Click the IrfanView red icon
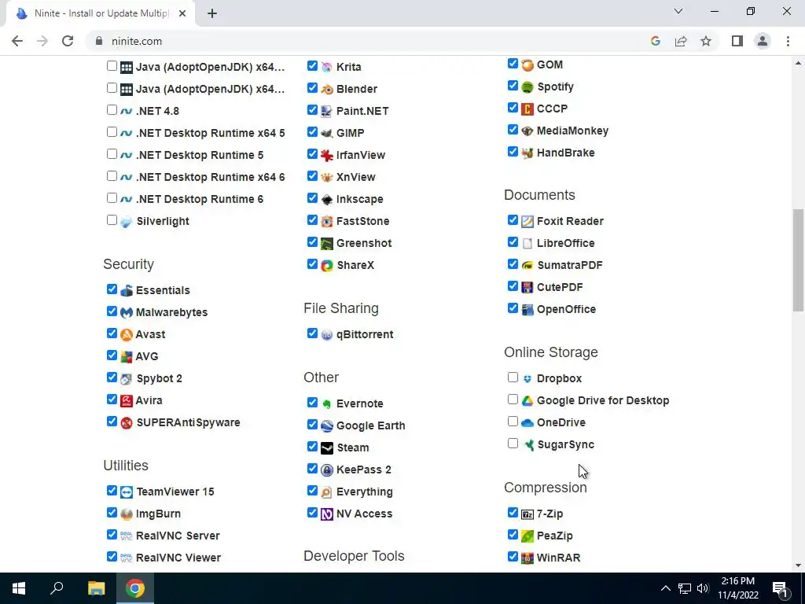This screenshot has width=805, height=604. 326,155
